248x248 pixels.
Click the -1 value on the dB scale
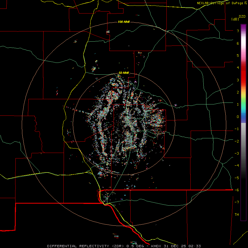(237, 129)
